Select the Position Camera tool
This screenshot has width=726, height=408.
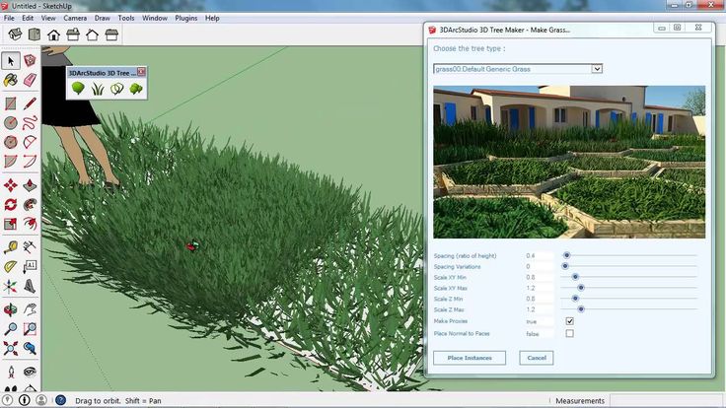click(11, 372)
